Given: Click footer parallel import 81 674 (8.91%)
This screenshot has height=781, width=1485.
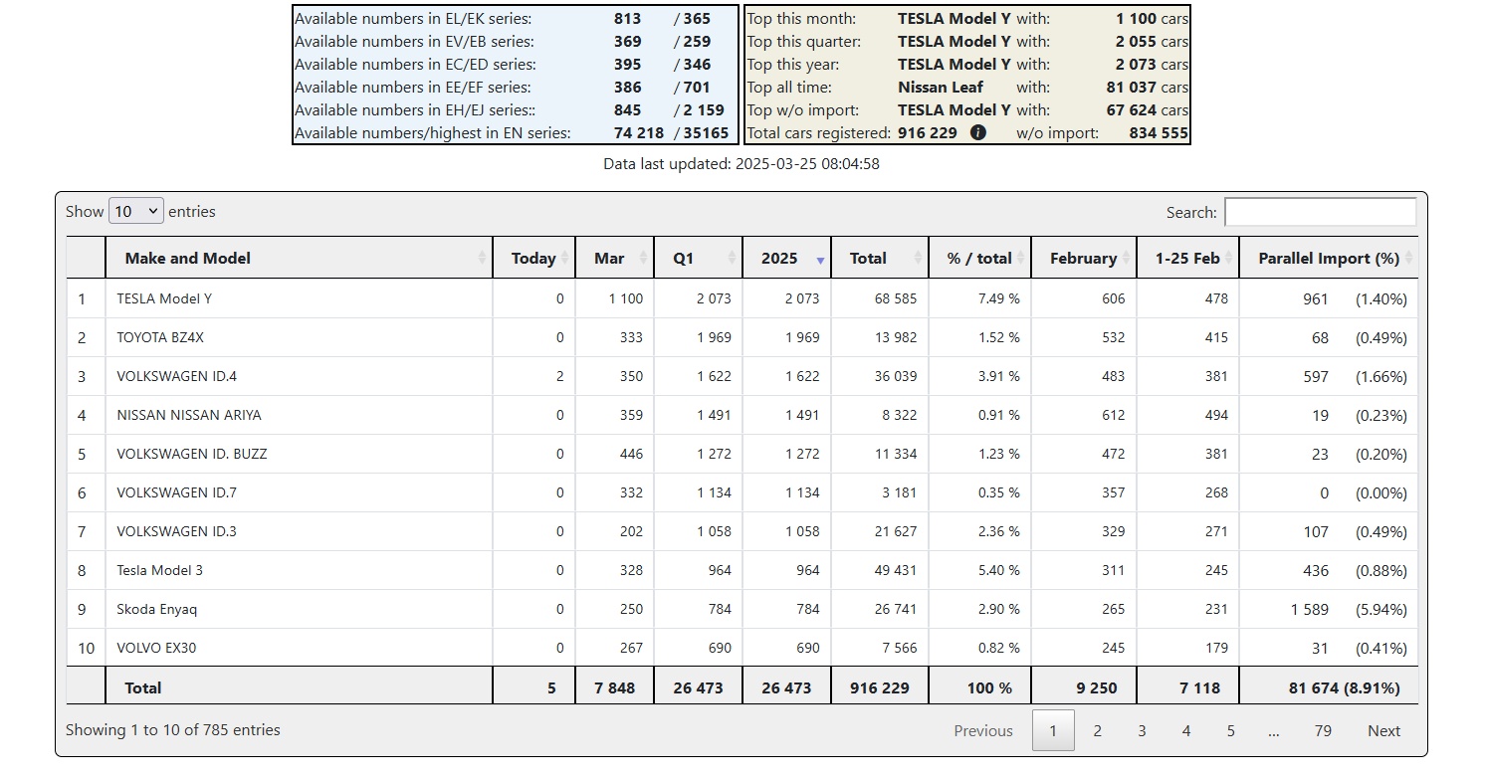Looking at the screenshot, I should (x=1344, y=687).
